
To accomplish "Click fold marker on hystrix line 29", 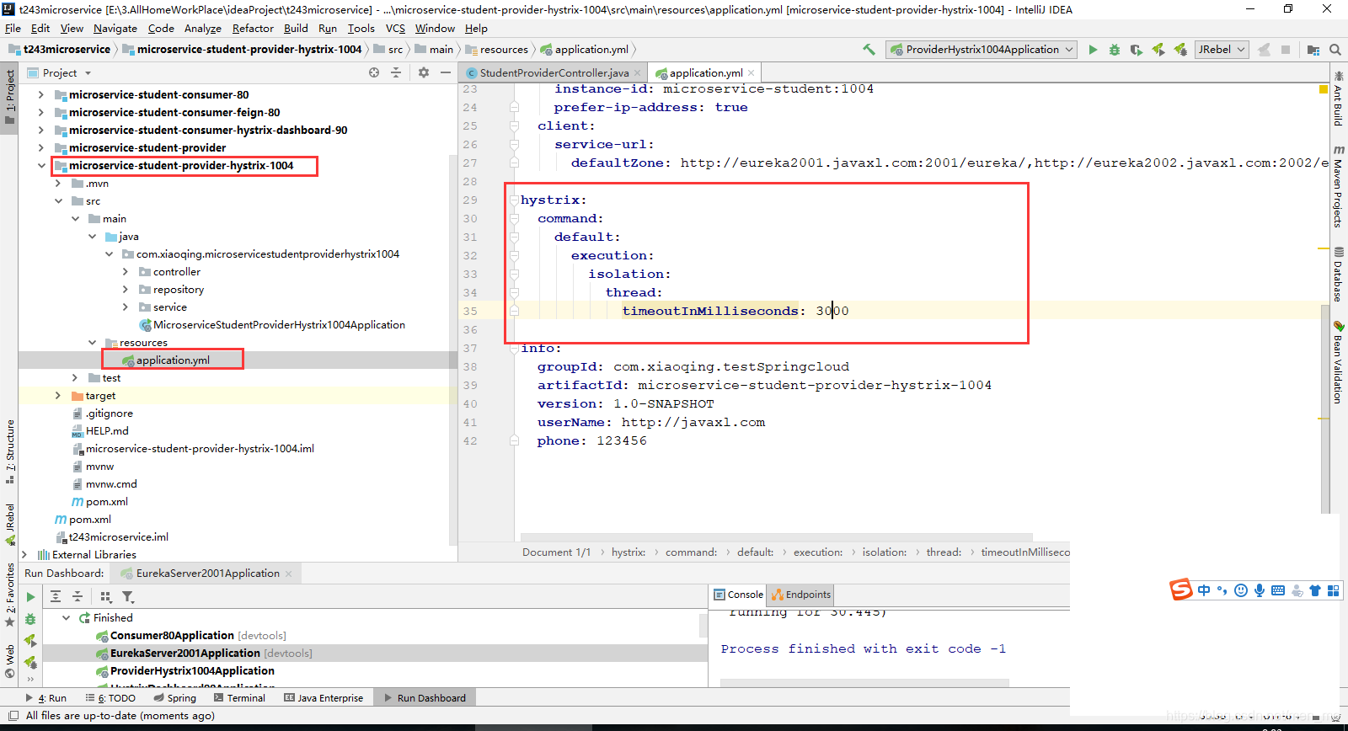I will pyautogui.click(x=514, y=200).
